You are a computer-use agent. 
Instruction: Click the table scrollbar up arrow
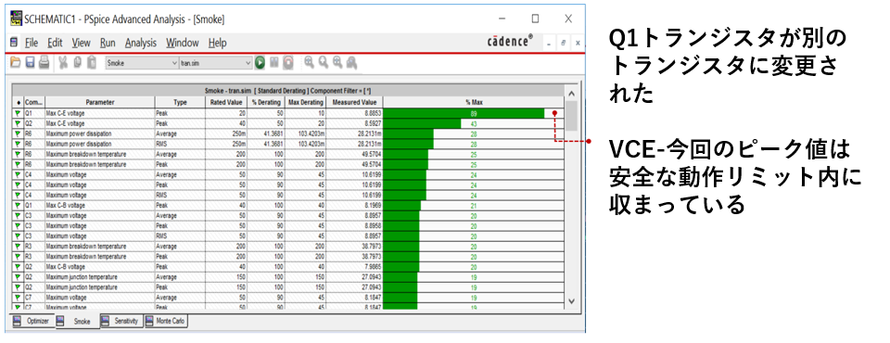[x=571, y=93]
